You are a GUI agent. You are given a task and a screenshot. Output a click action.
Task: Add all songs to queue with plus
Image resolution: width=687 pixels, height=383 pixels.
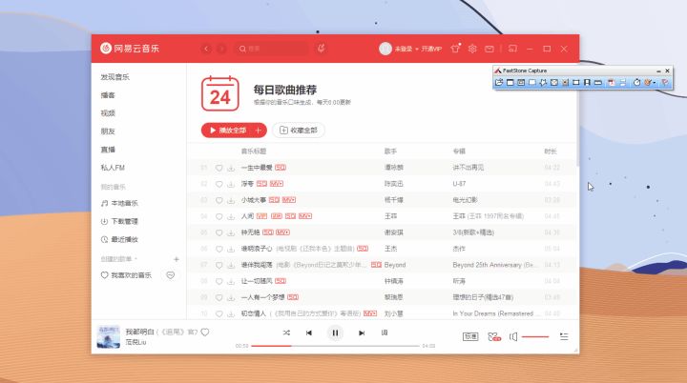tap(258, 130)
